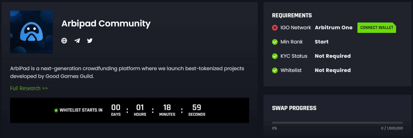Click the red IGO Network status icon
413x138 pixels.
pos(275,28)
